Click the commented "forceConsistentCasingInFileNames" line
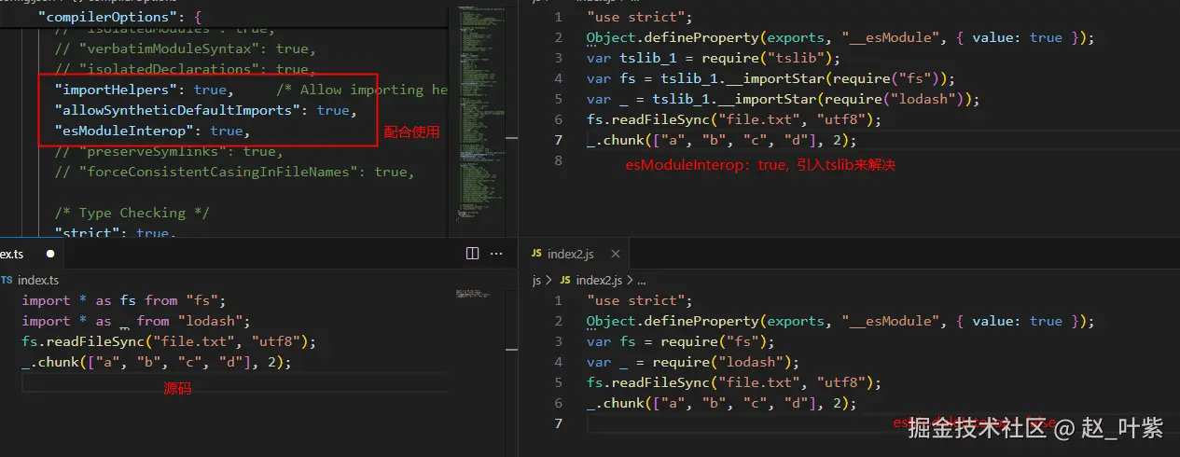The image size is (1180, 457). click(x=234, y=172)
